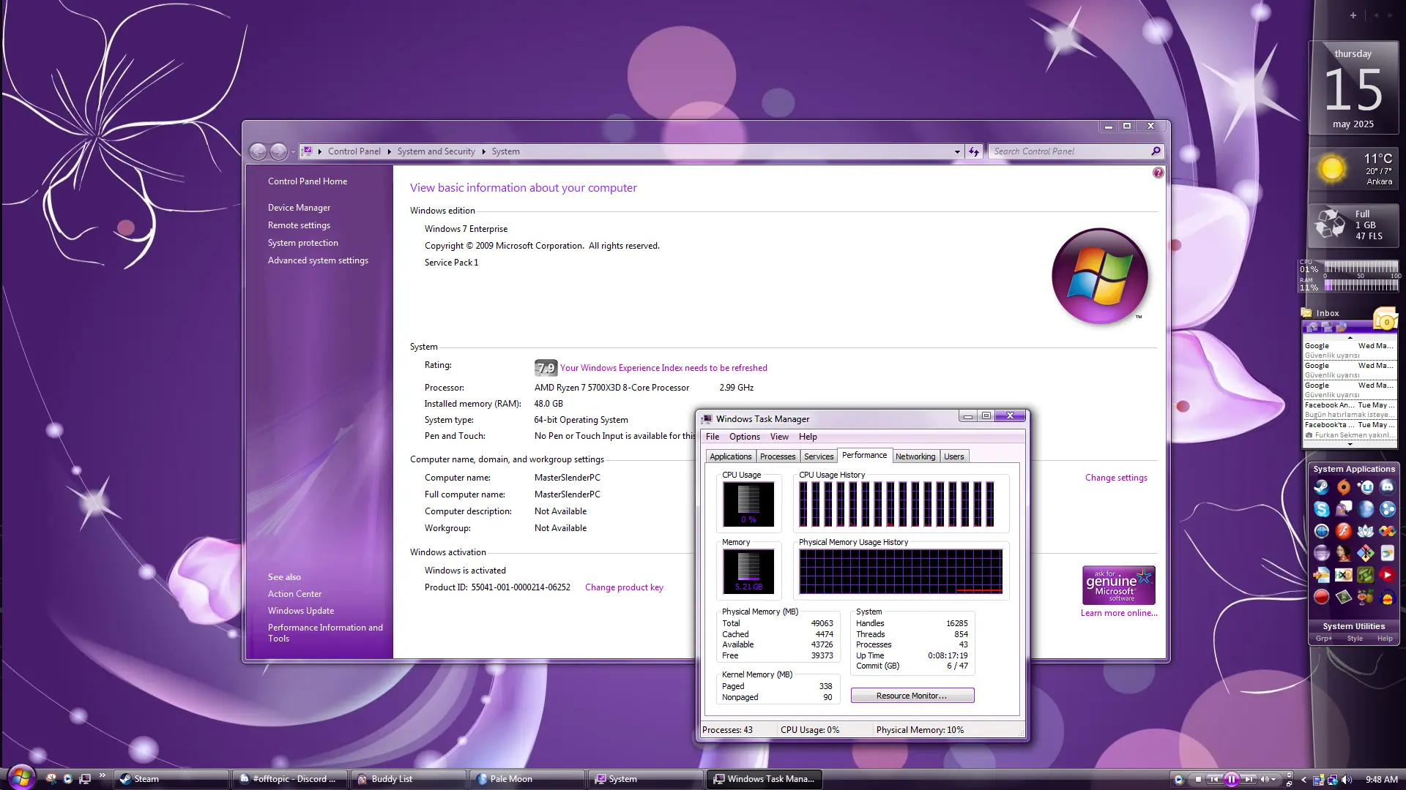
Task: Open Remote settings link
Action: [x=299, y=225]
